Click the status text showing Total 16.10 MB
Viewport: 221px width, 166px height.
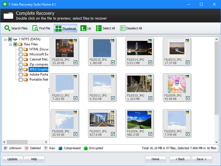[179, 148]
